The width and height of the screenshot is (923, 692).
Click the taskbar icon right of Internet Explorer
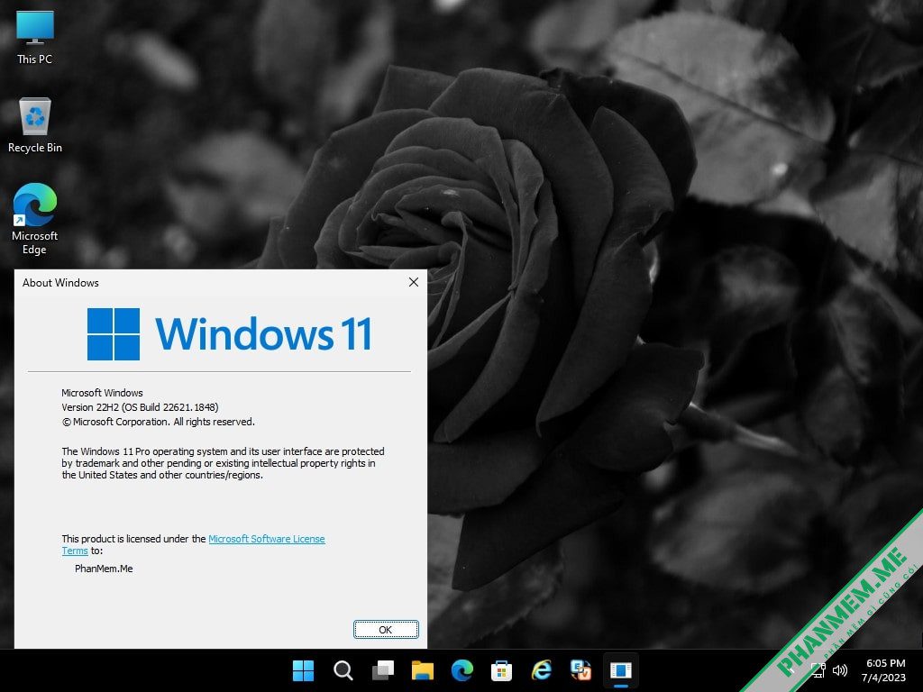[x=581, y=670]
